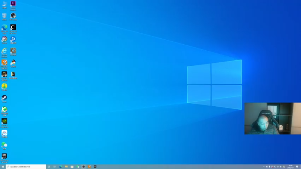This screenshot has width=301, height=169.
Task: Open OBS Studio taskbar icon
Action: (x=84, y=167)
